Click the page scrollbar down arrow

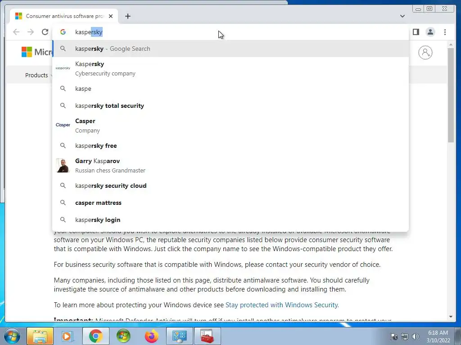click(451, 317)
